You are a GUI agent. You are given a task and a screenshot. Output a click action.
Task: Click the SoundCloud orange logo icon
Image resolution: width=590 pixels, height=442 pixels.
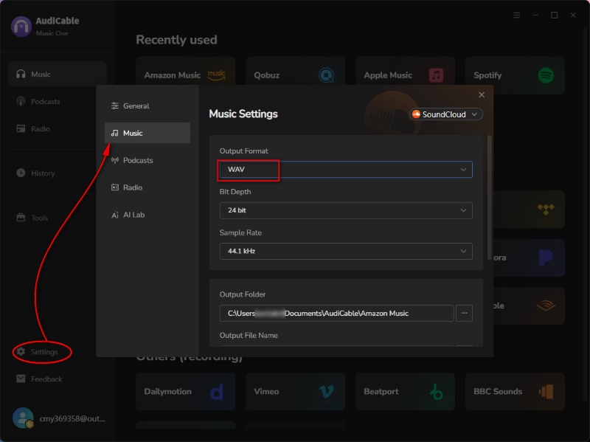416,114
